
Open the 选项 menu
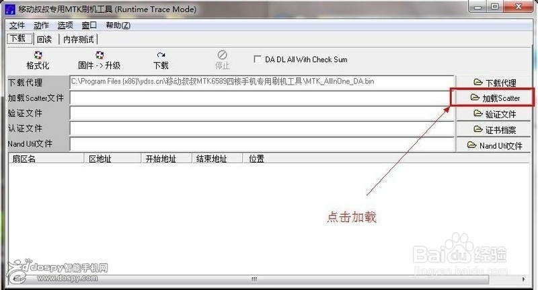[x=65, y=26]
